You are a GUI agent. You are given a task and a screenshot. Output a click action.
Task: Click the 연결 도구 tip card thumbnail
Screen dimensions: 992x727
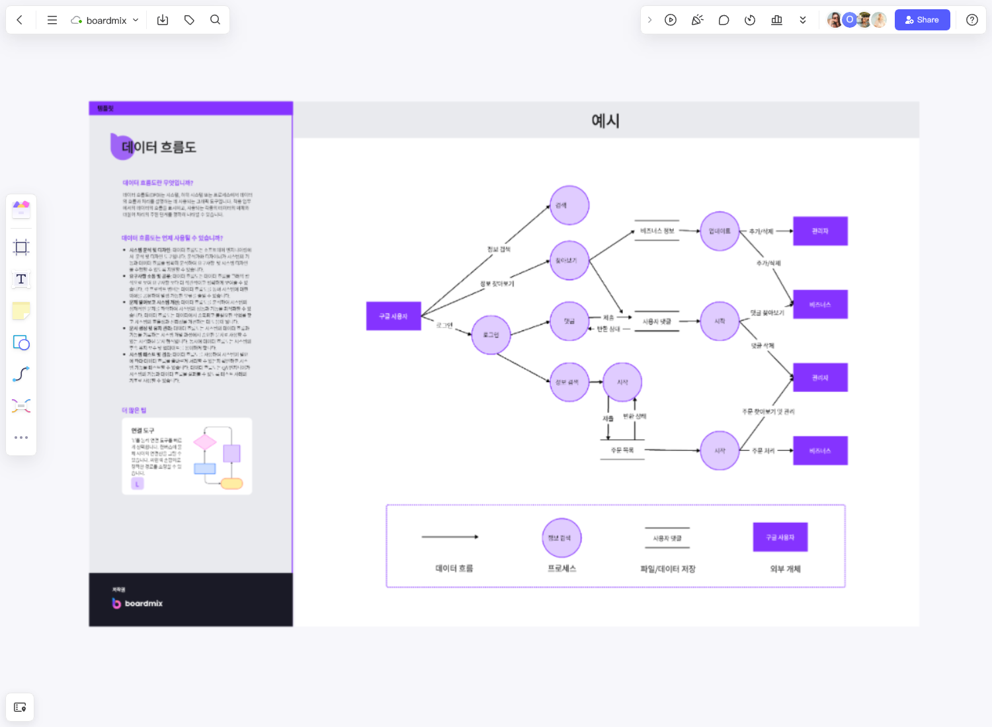[x=187, y=456]
